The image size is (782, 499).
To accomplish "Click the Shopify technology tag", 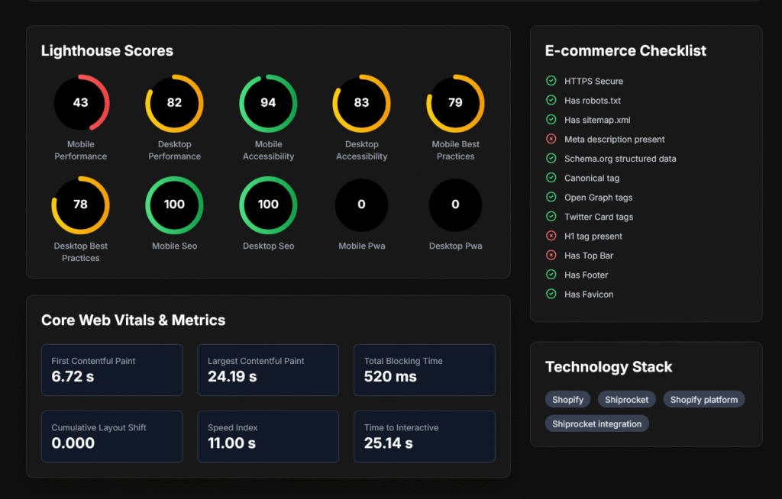I will pyautogui.click(x=567, y=399).
